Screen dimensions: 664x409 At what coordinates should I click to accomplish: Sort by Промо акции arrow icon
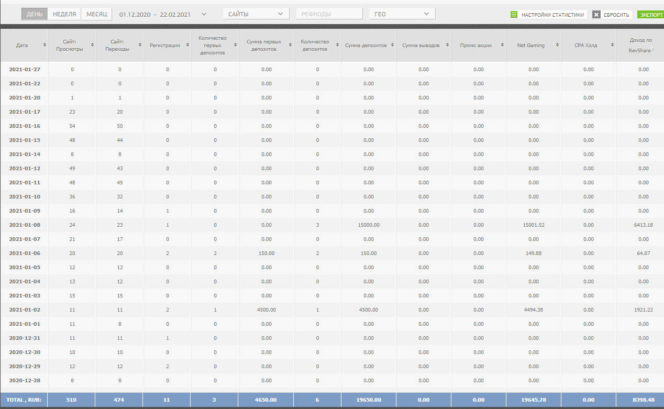click(501, 46)
